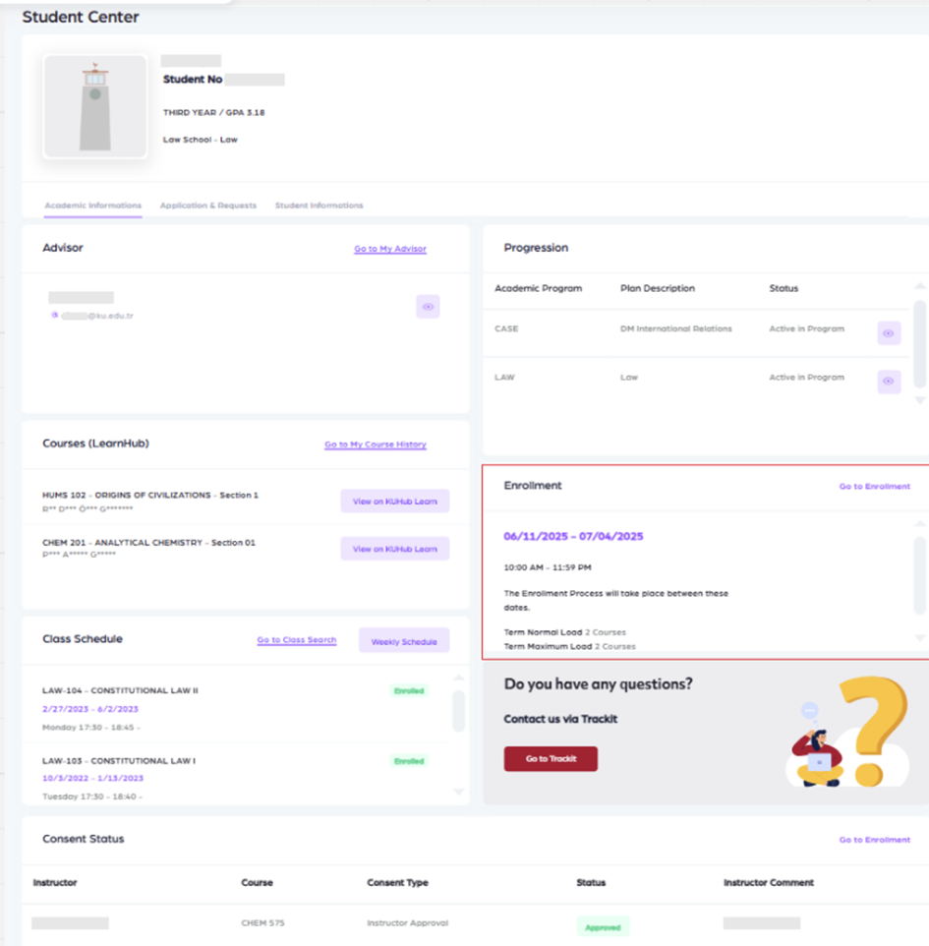Click eye icon for CASE program row
Viewport: 929px width, 946px height.
point(888,333)
